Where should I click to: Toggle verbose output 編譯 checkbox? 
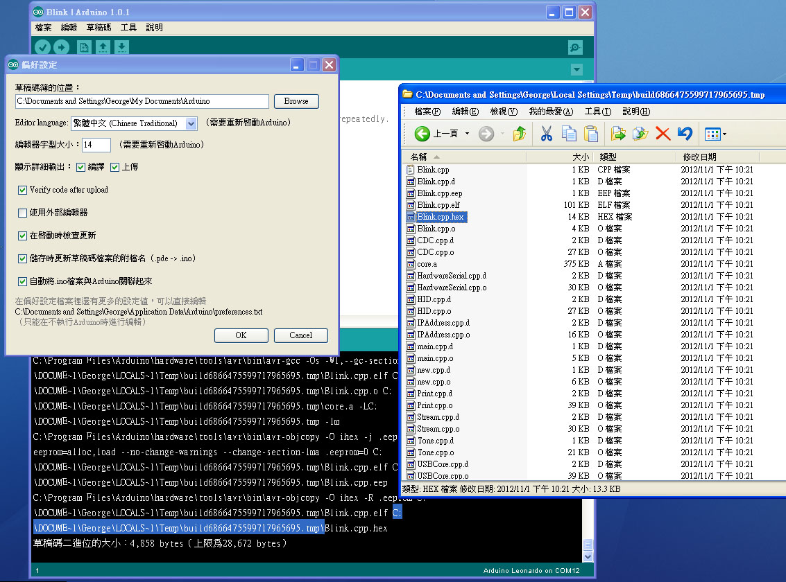click(80, 167)
